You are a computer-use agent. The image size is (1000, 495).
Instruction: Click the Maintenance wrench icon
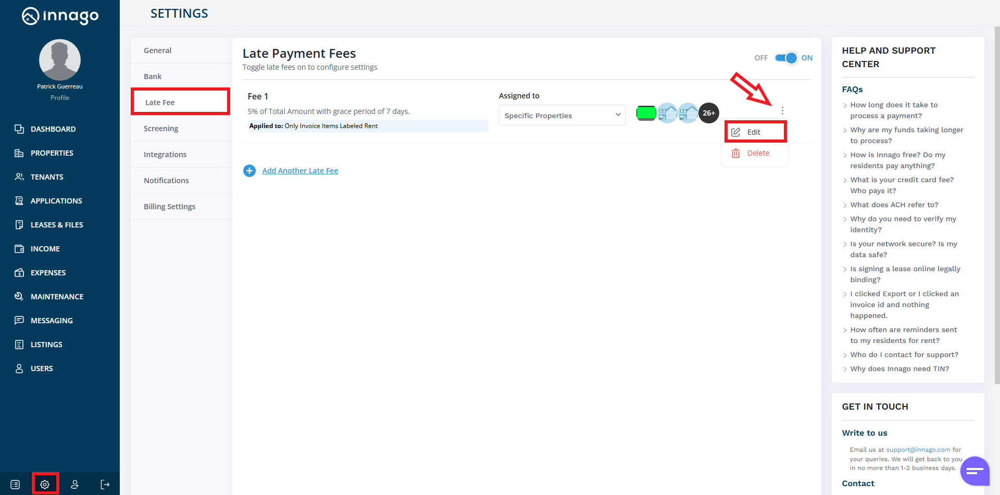(19, 297)
